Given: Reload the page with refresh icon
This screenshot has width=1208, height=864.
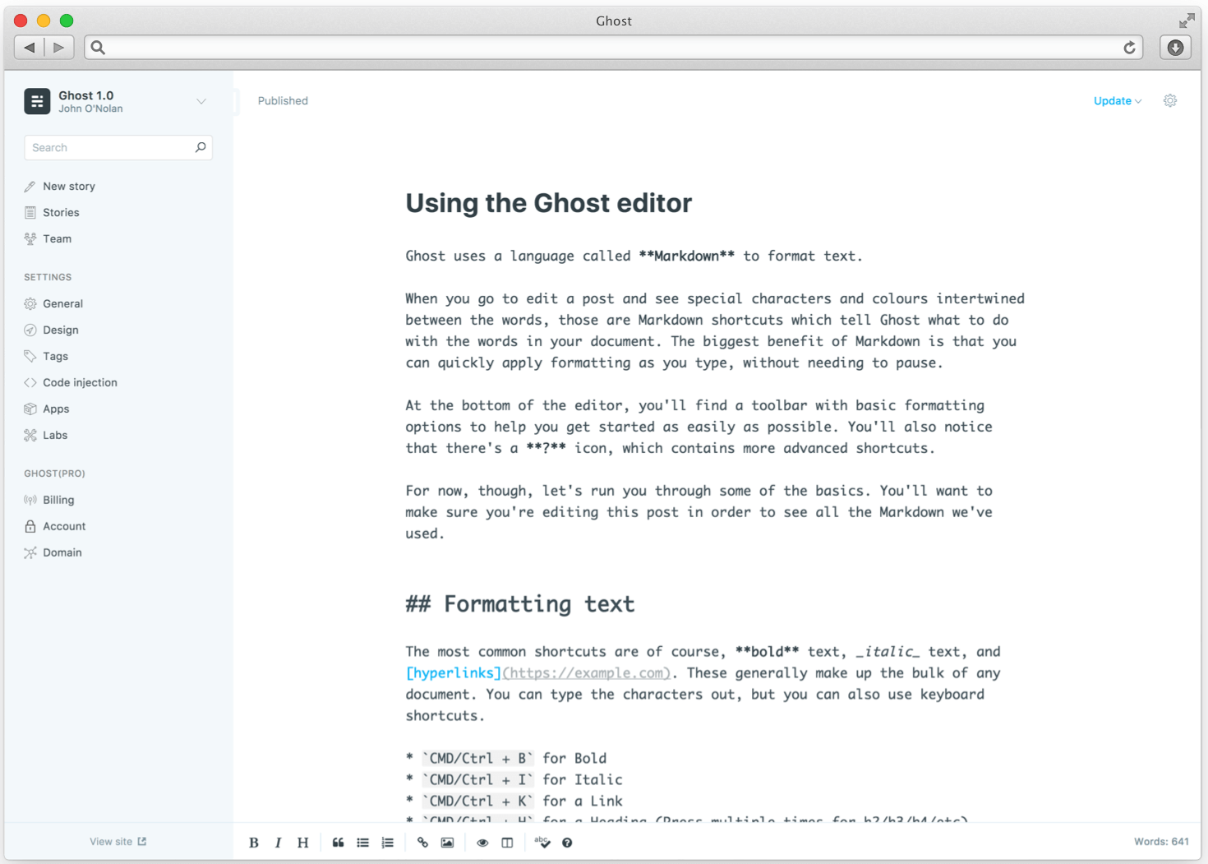Looking at the screenshot, I should (x=1130, y=48).
